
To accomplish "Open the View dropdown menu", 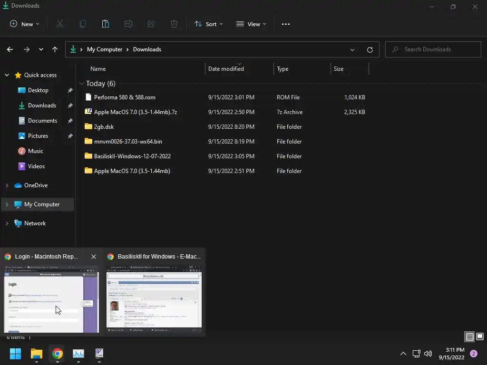I will 251,24.
